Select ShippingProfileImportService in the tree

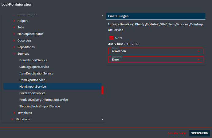(x=40, y=106)
